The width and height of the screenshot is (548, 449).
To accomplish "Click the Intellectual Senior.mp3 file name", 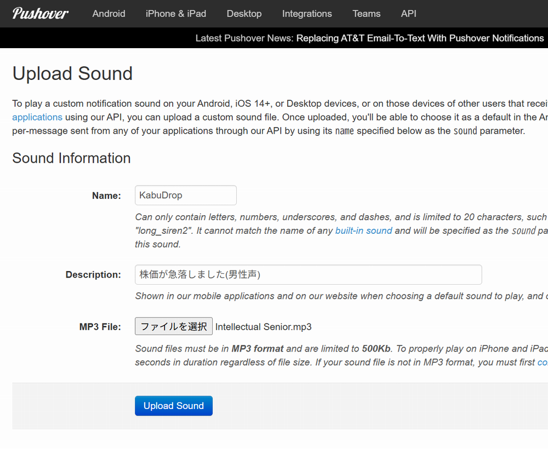I will pos(264,327).
